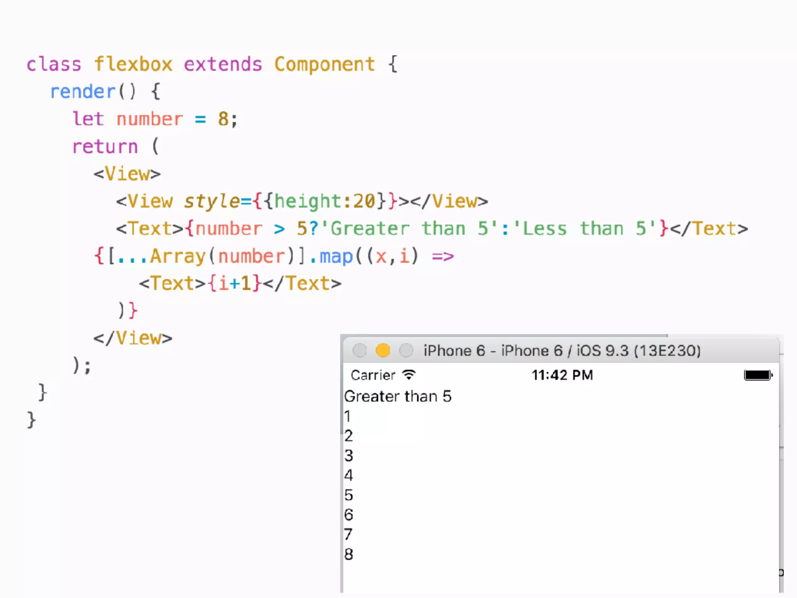Viewport: 797px width, 598px height.
Task: Click the number 5 row in simulator
Action: pos(348,495)
